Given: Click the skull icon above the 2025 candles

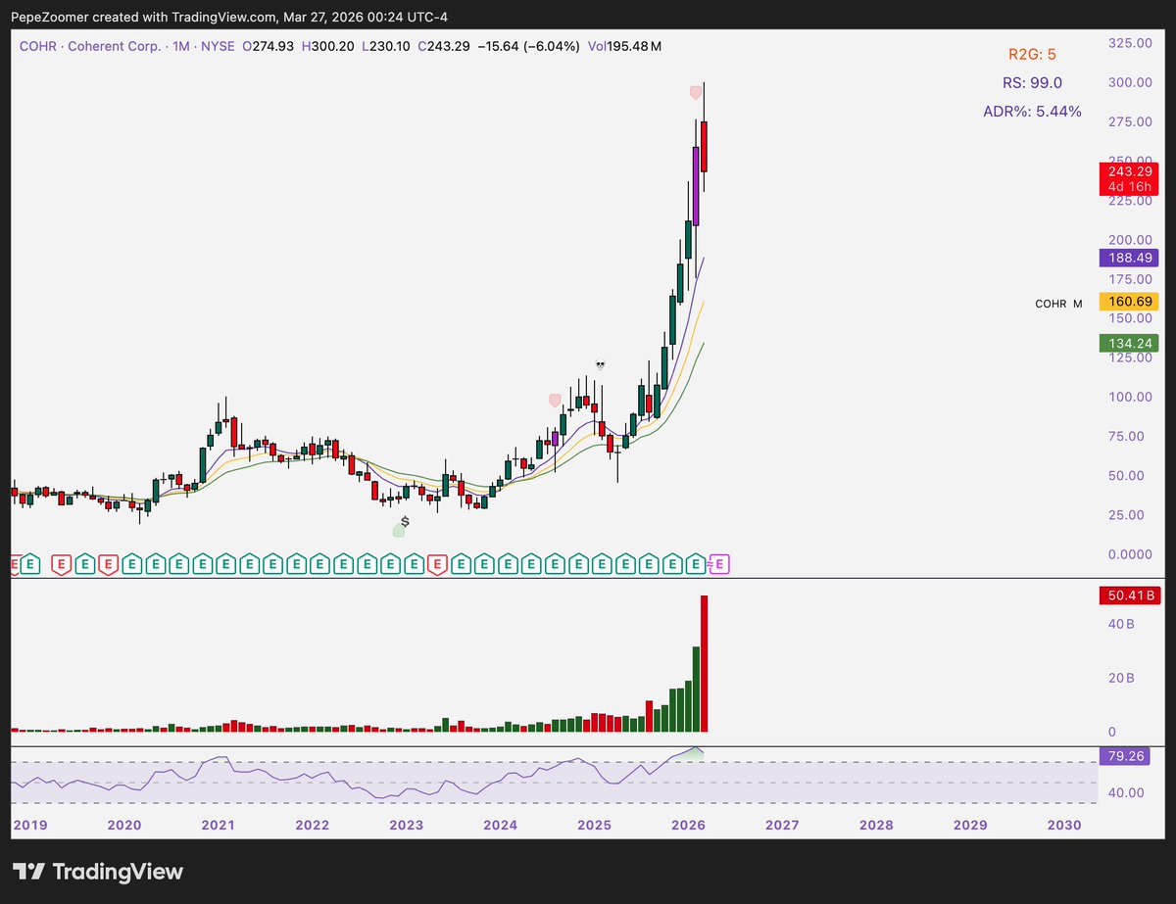Looking at the screenshot, I should (x=601, y=364).
